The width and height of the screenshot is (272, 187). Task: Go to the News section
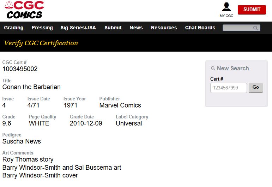pos(136,28)
